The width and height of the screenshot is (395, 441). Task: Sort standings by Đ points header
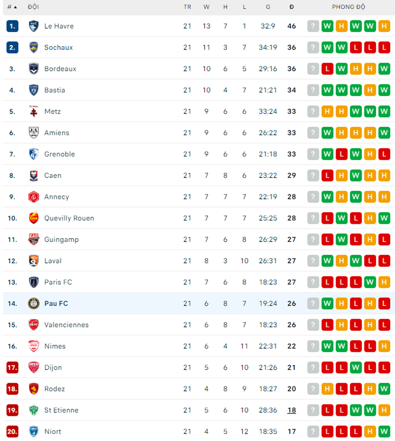click(292, 7)
